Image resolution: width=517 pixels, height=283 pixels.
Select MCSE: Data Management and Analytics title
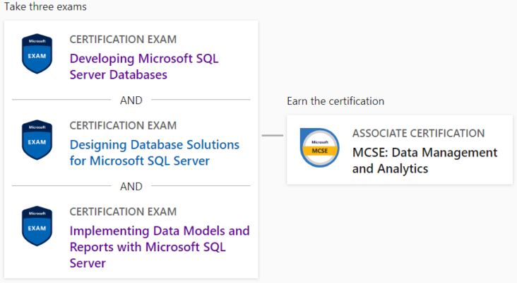pos(424,161)
